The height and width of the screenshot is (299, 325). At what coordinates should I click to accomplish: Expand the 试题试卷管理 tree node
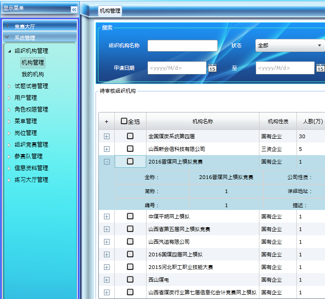(x=9, y=86)
